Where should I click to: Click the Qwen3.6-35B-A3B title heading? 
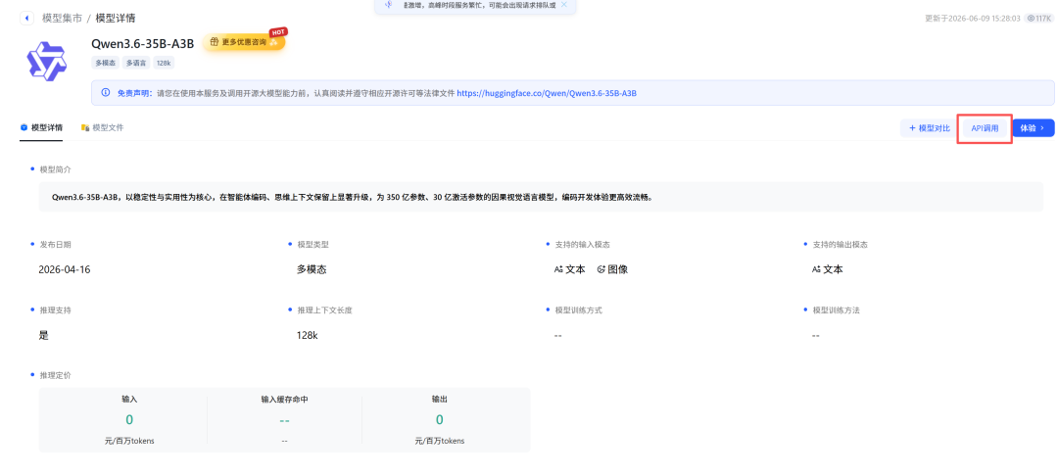(x=142, y=43)
